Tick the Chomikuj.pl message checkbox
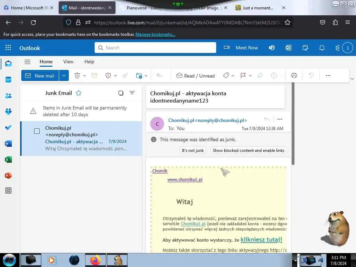Screen dimensions: 356x267 (x=37, y=131)
